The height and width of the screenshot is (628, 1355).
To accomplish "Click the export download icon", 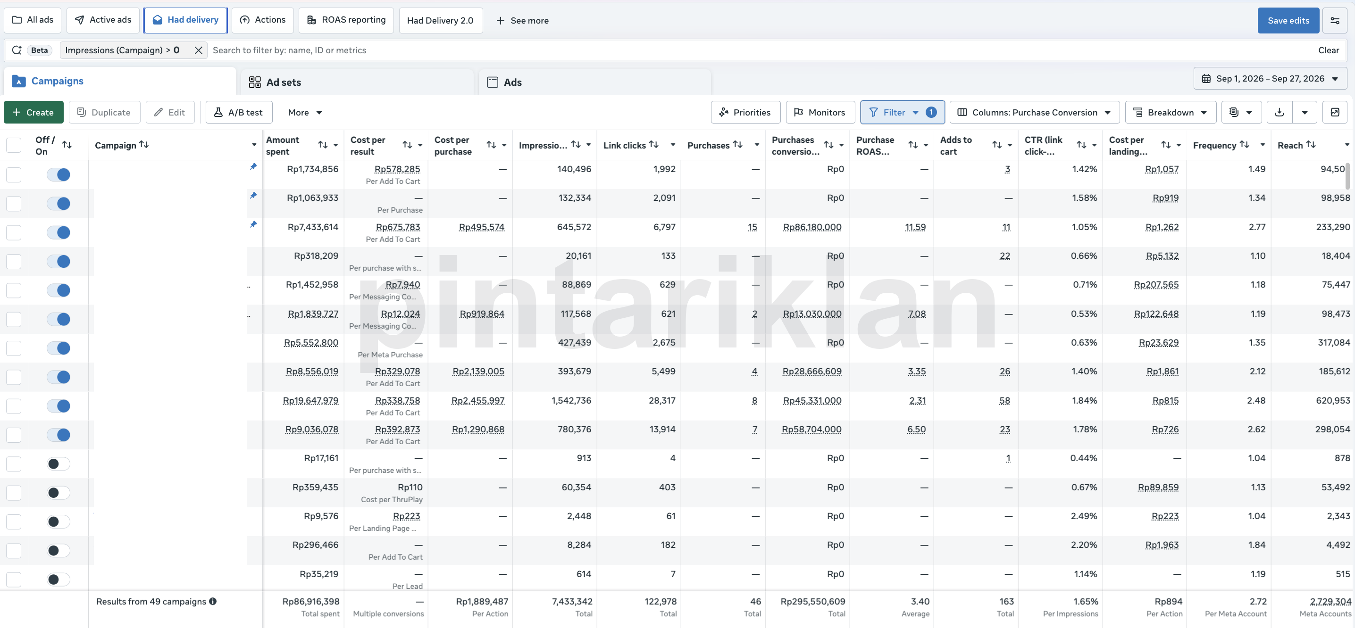I will [x=1279, y=113].
